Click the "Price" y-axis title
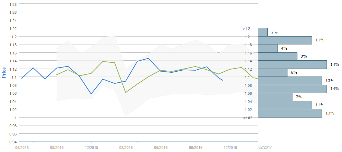Image resolution: width=342 pixels, height=152 pixels. (x=4, y=73)
